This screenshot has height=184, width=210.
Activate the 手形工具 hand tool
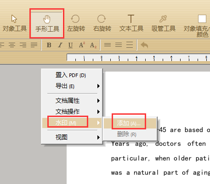pos(47,23)
